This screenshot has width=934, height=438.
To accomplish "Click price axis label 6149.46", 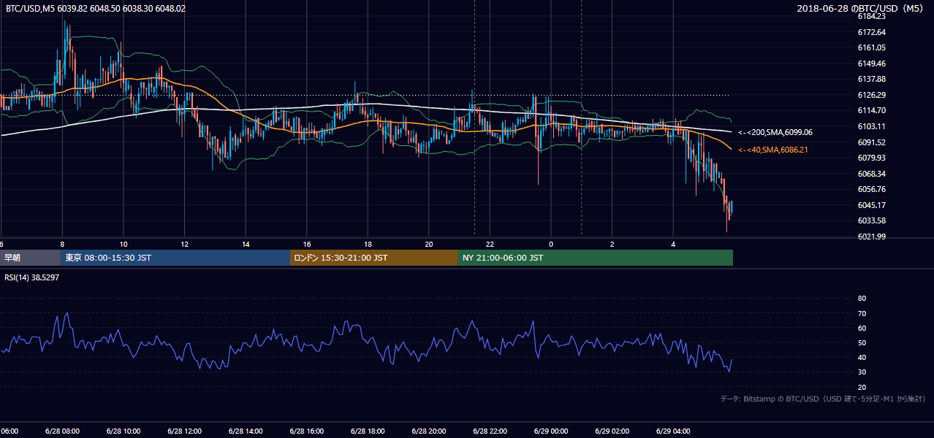I will 871,64.
